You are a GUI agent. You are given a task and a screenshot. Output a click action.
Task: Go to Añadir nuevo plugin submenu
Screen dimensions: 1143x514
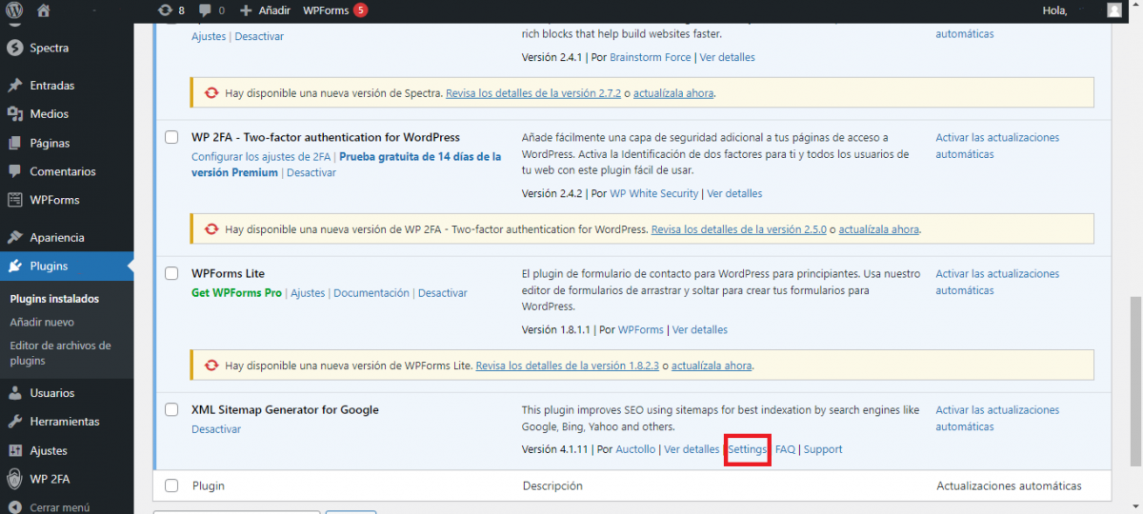tap(42, 323)
